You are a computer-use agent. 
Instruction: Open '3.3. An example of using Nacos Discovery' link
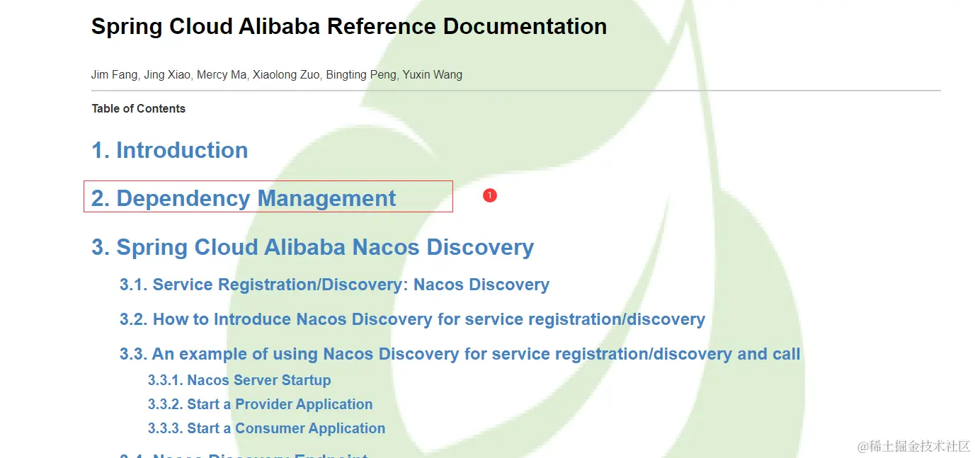click(460, 354)
